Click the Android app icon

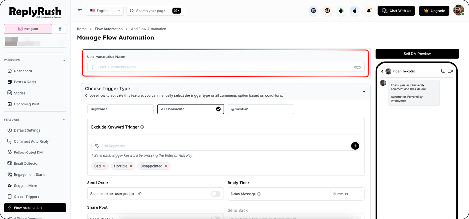[341, 11]
